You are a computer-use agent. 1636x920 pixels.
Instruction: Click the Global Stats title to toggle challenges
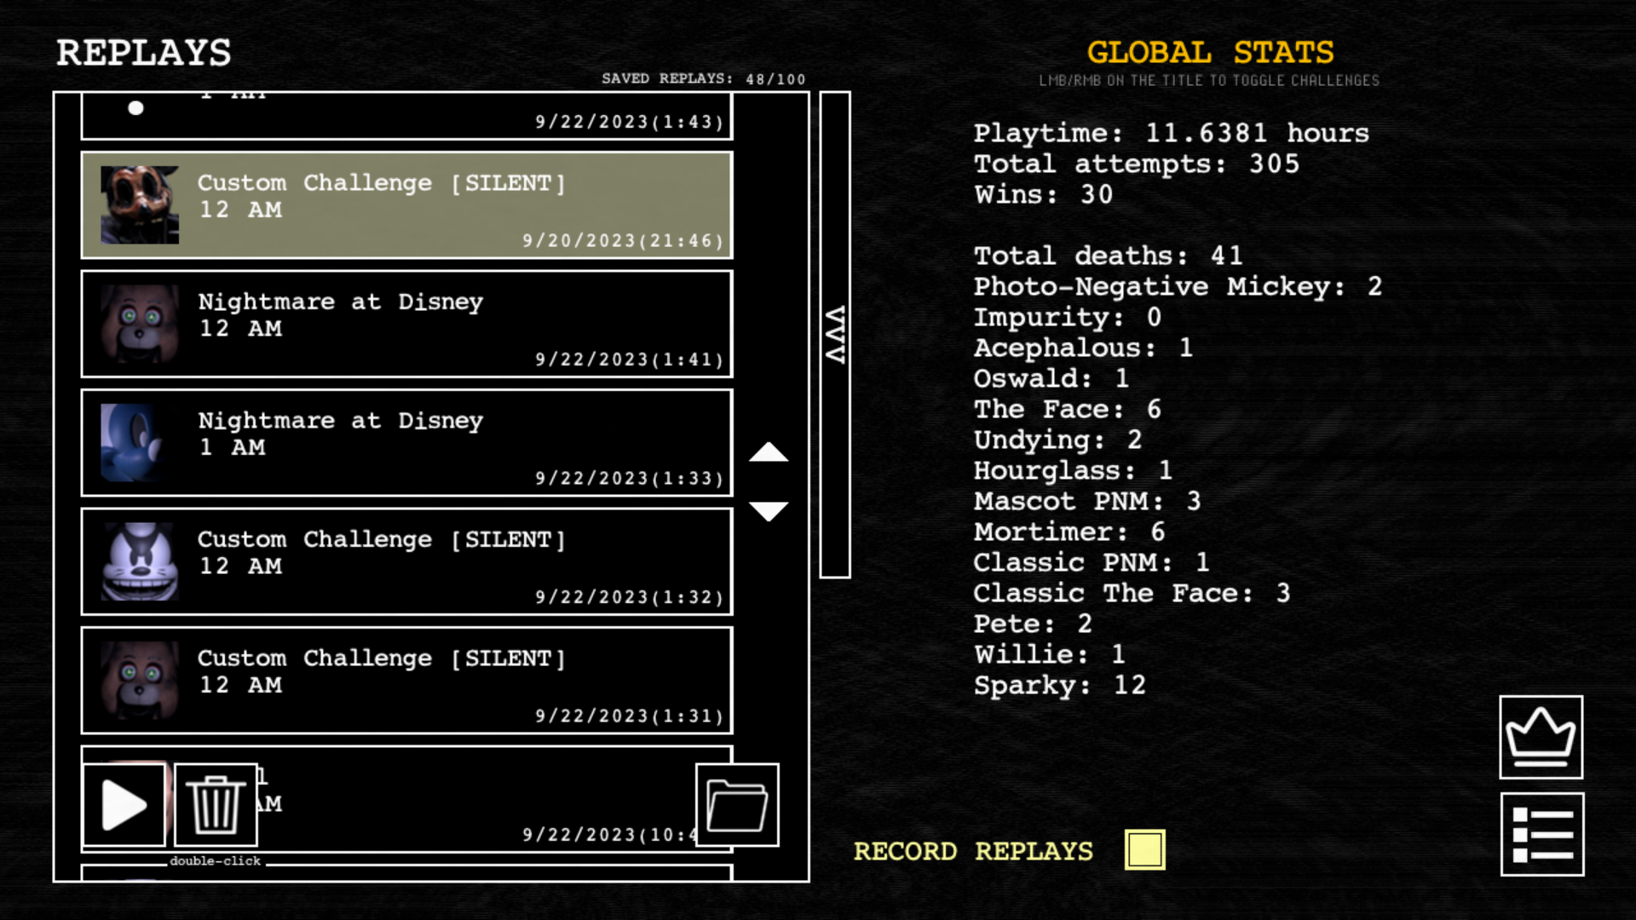click(x=1210, y=52)
